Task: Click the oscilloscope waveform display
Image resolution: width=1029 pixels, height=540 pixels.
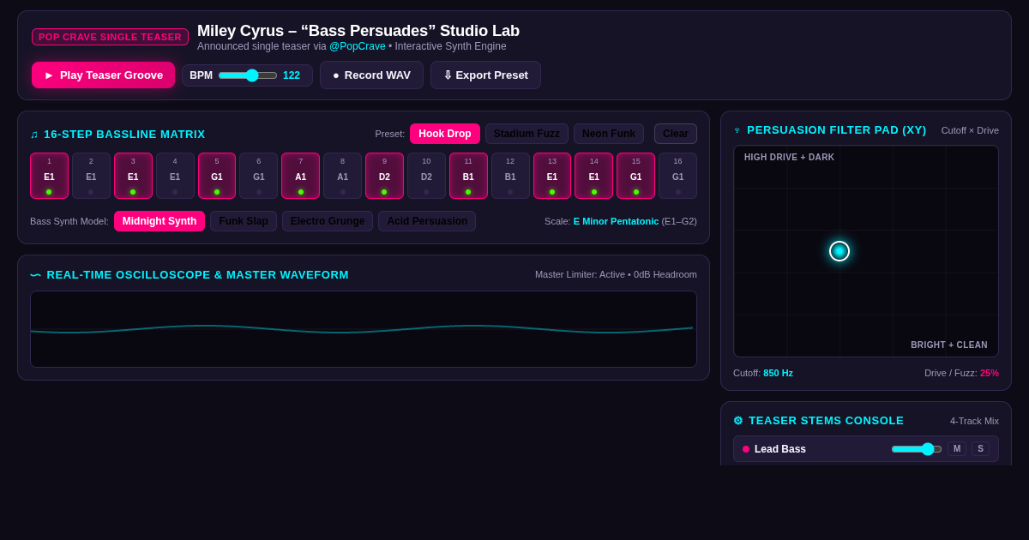Action: [x=364, y=329]
